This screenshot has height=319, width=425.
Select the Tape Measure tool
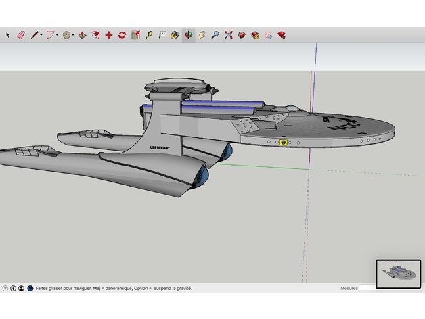pyautogui.click(x=148, y=34)
